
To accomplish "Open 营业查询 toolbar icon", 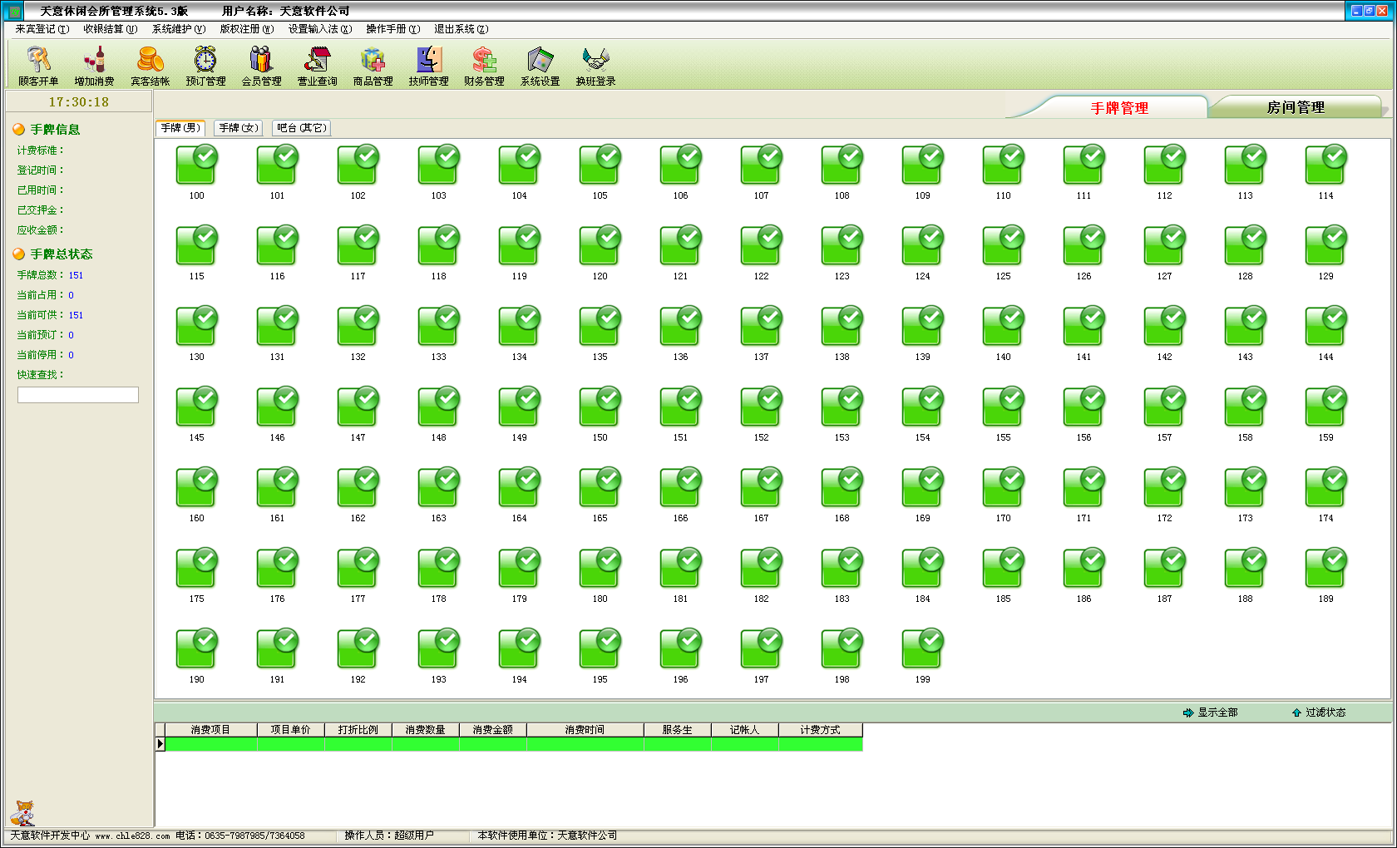I will [317, 66].
